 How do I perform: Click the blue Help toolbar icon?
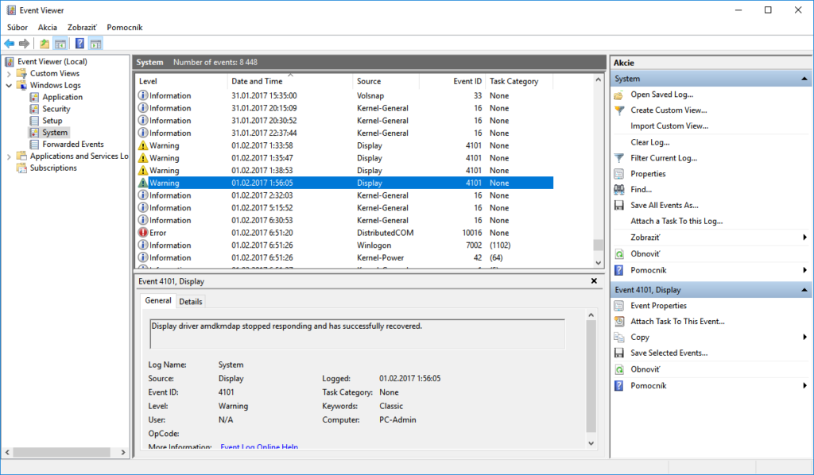click(x=79, y=44)
